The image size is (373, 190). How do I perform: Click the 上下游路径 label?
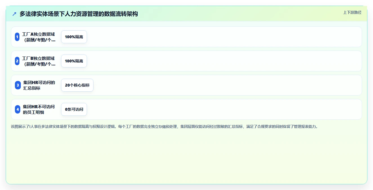coord(352,12)
